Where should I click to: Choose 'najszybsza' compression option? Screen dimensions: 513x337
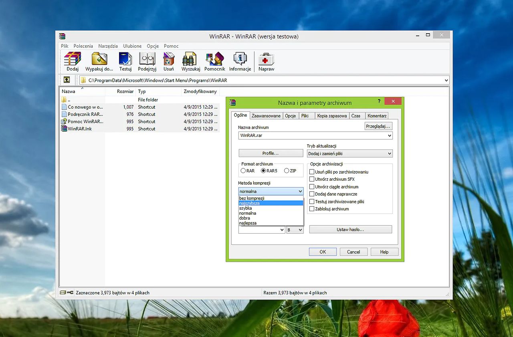271,203
